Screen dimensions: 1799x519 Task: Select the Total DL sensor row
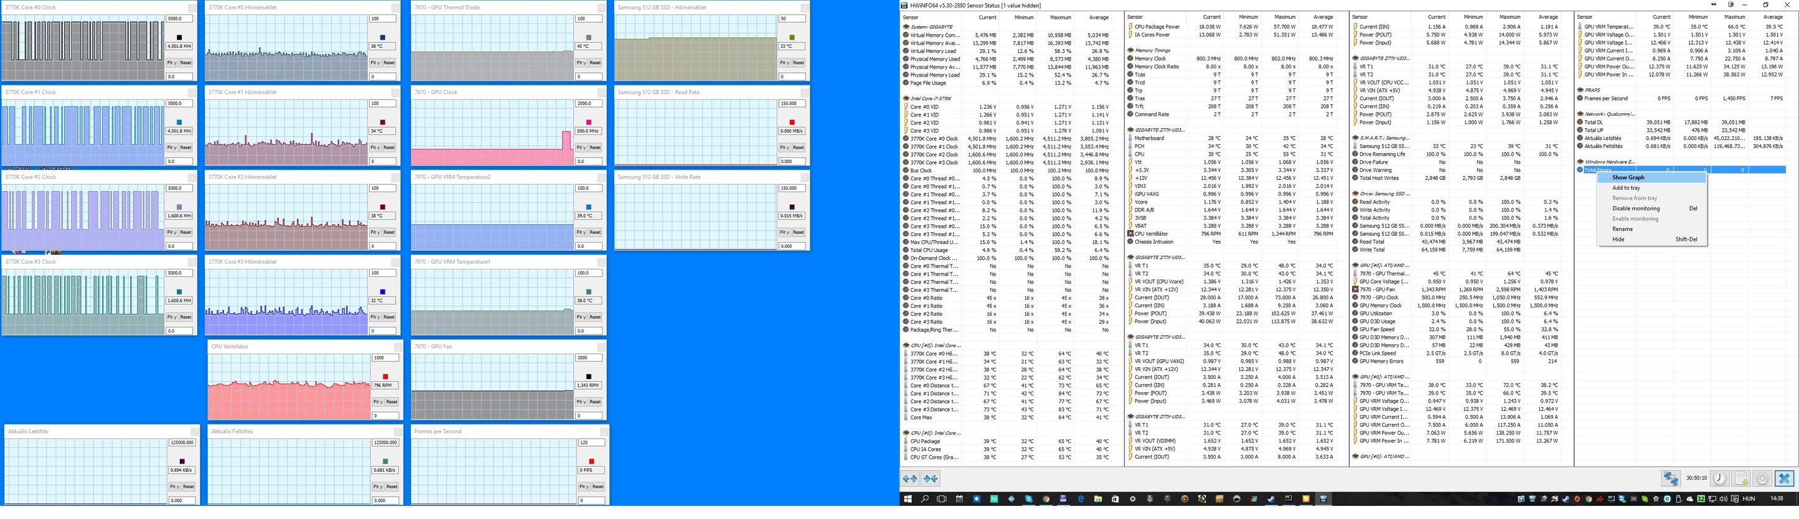click(1681, 122)
